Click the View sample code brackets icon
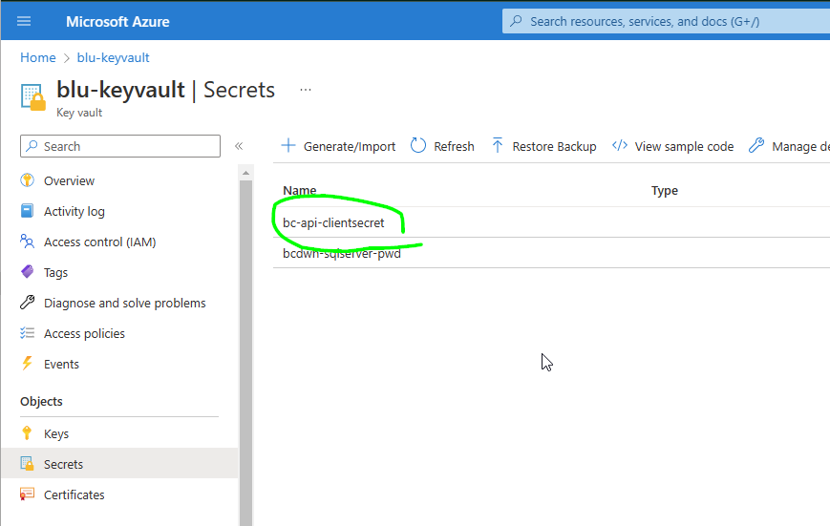This screenshot has height=526, width=830. (620, 145)
